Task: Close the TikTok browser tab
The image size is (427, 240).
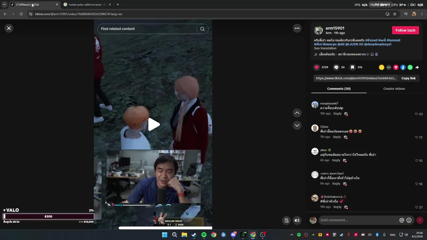Action: pyautogui.click(x=57, y=5)
